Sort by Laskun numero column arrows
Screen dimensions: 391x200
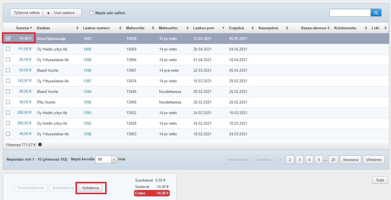(x=120, y=28)
